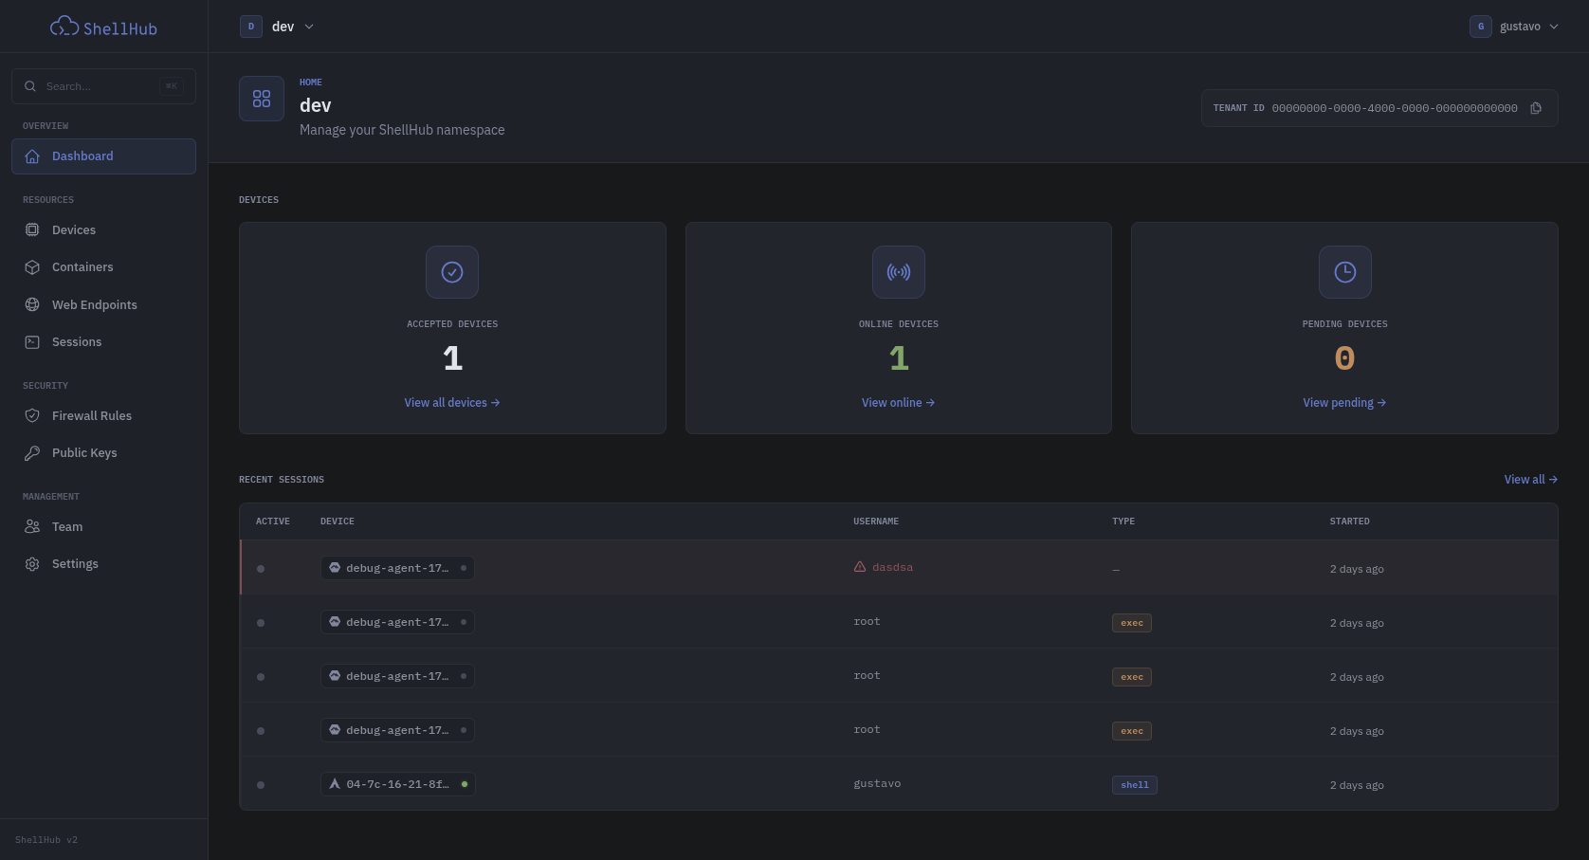
Task: Click the online devices broadcast icon
Action: (x=898, y=272)
